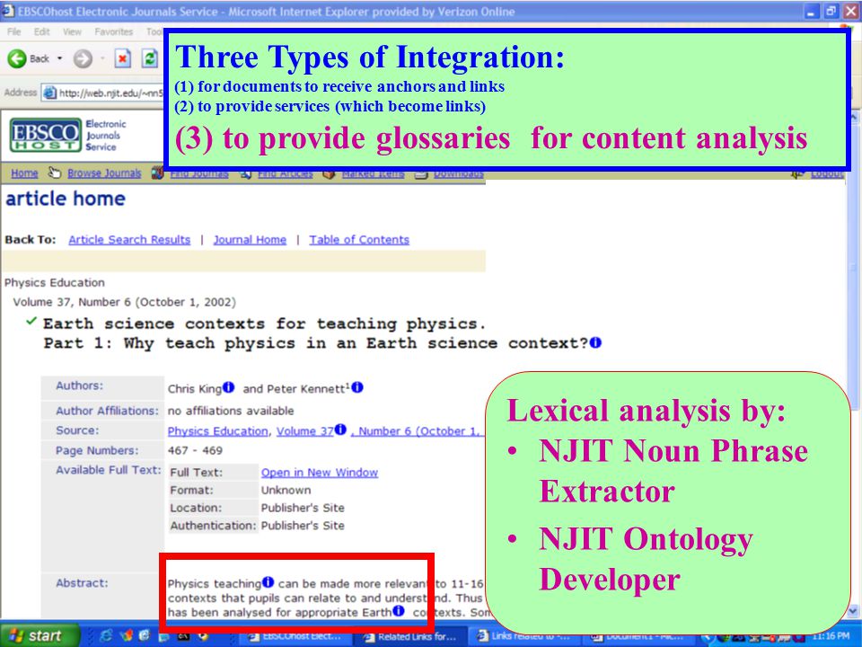Viewport: 862px width, 647px height.
Task: Open the File menu
Action: [14, 32]
